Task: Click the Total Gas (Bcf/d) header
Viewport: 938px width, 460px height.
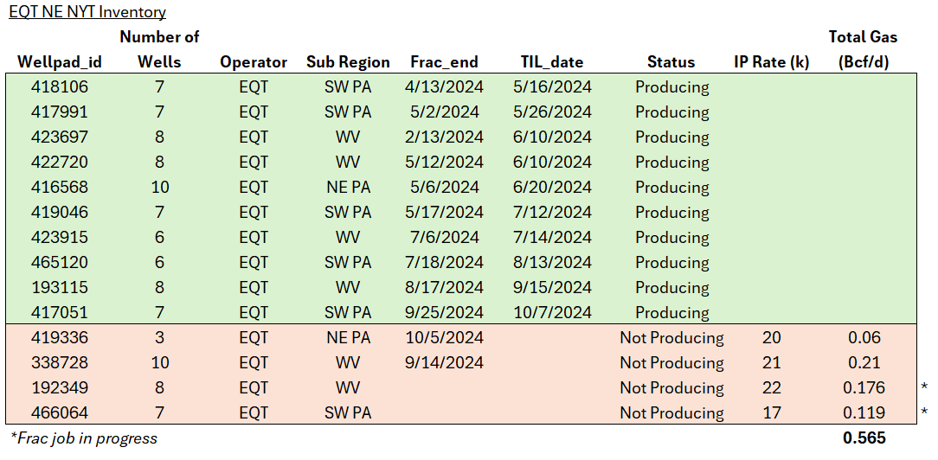Action: pos(863,49)
